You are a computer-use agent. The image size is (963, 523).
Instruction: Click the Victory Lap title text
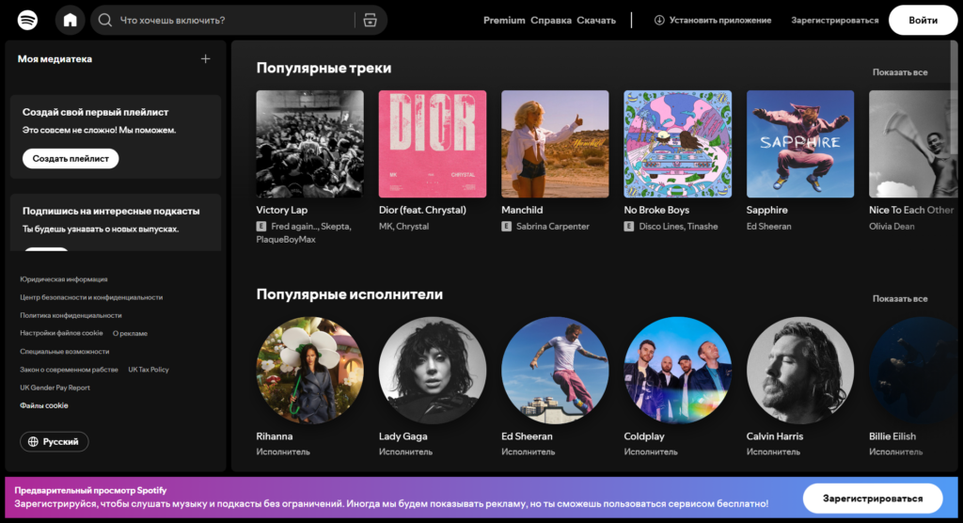pyautogui.click(x=281, y=210)
